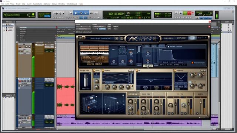Click the Studio Grand track name
Image resolution: width=237 pixels, height=133 pixels.
click(24, 116)
